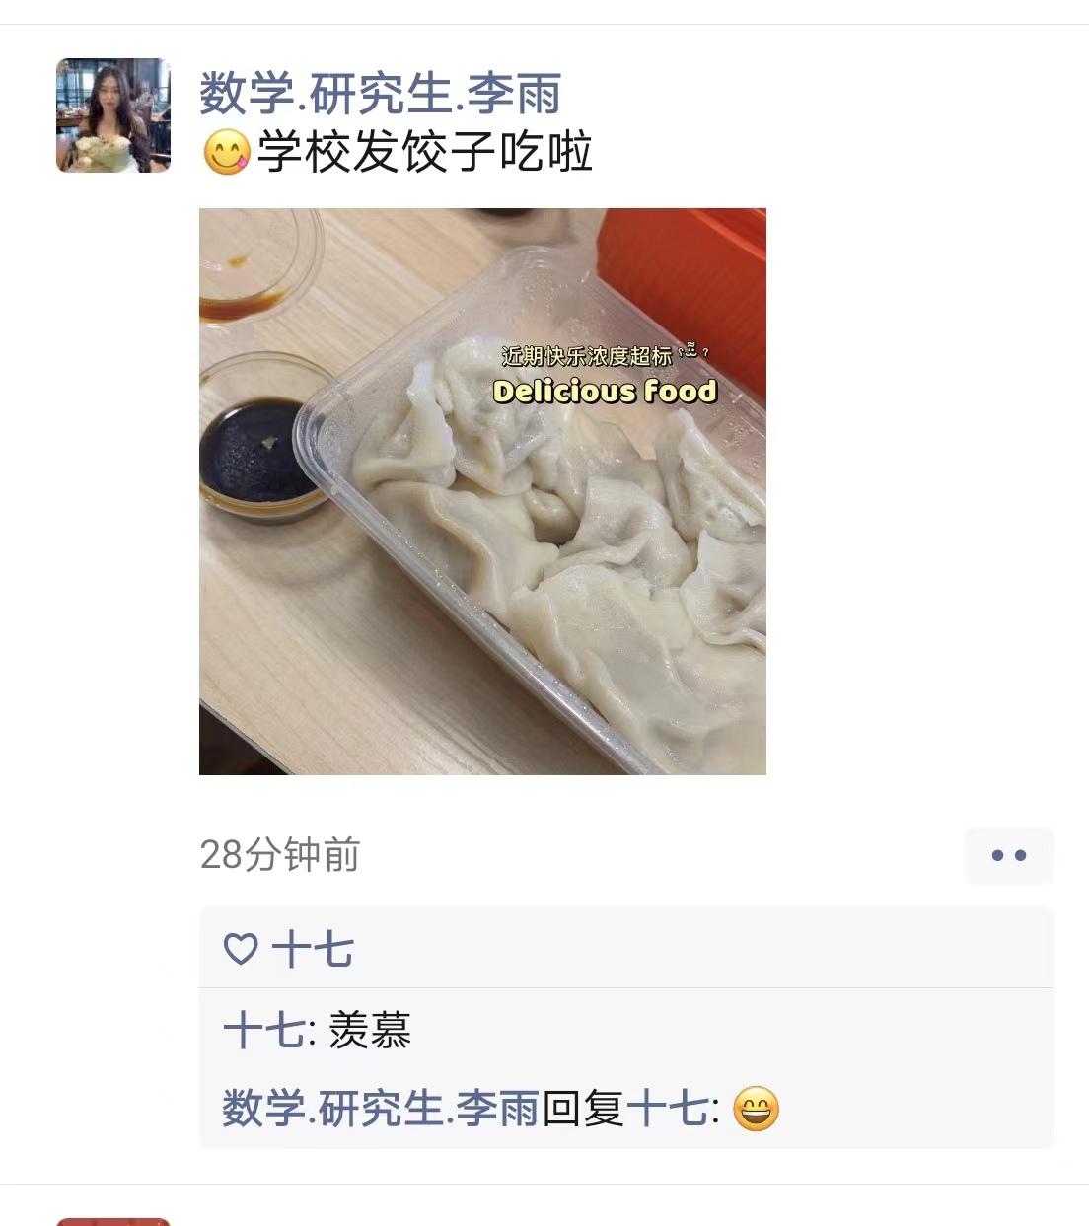Open the poster's profile avatar photo
Screen dimensions: 1089x1226
pos(113,115)
